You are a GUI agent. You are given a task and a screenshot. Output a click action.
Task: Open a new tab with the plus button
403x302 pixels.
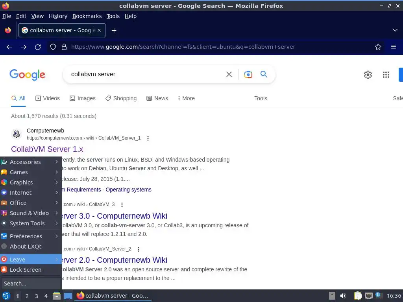click(x=114, y=31)
